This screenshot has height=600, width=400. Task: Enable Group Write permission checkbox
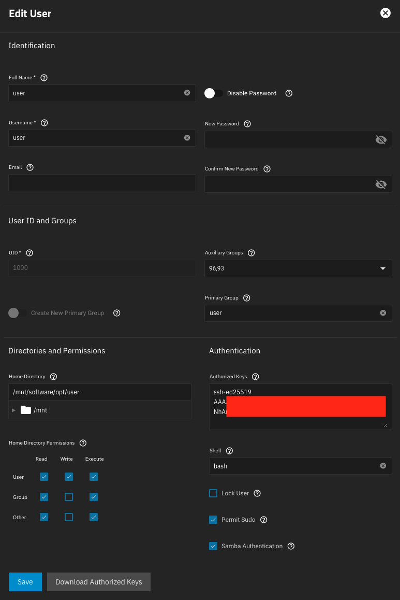click(x=69, y=497)
